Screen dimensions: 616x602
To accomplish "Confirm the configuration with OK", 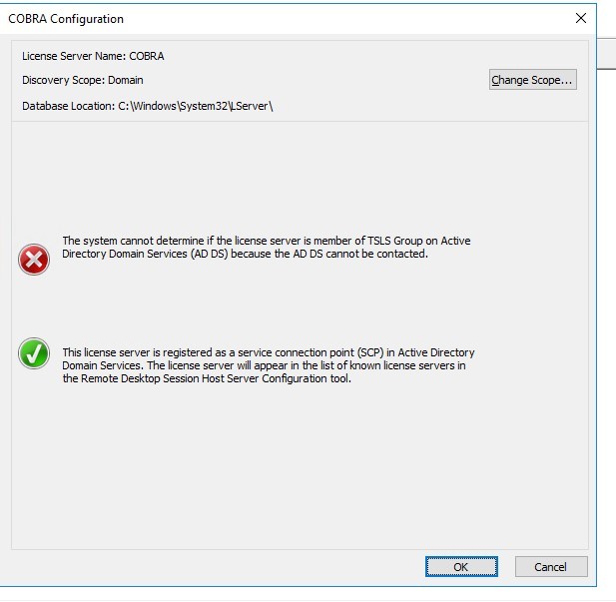I will (461, 567).
